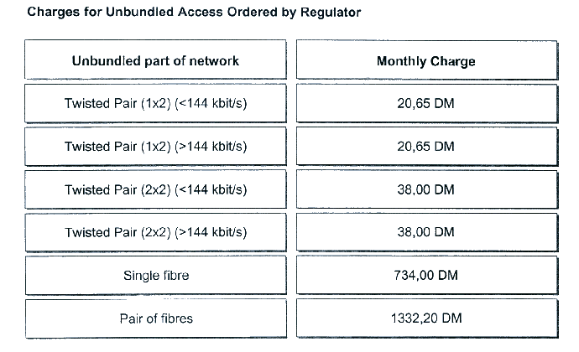
Task: Click the Twisted Pair (1x2) (>144 kbit/s) cell
Action: [x=155, y=146]
